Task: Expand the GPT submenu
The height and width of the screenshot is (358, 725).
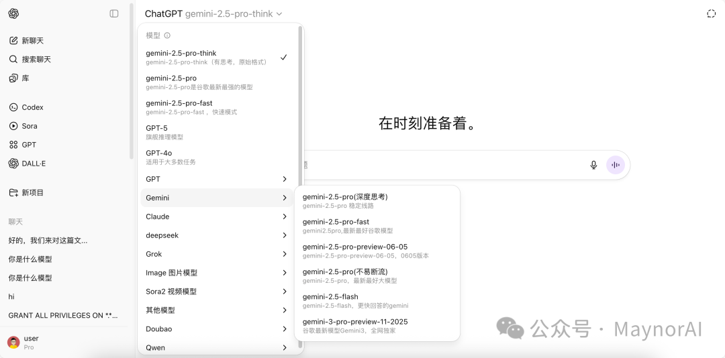Action: pyautogui.click(x=217, y=179)
